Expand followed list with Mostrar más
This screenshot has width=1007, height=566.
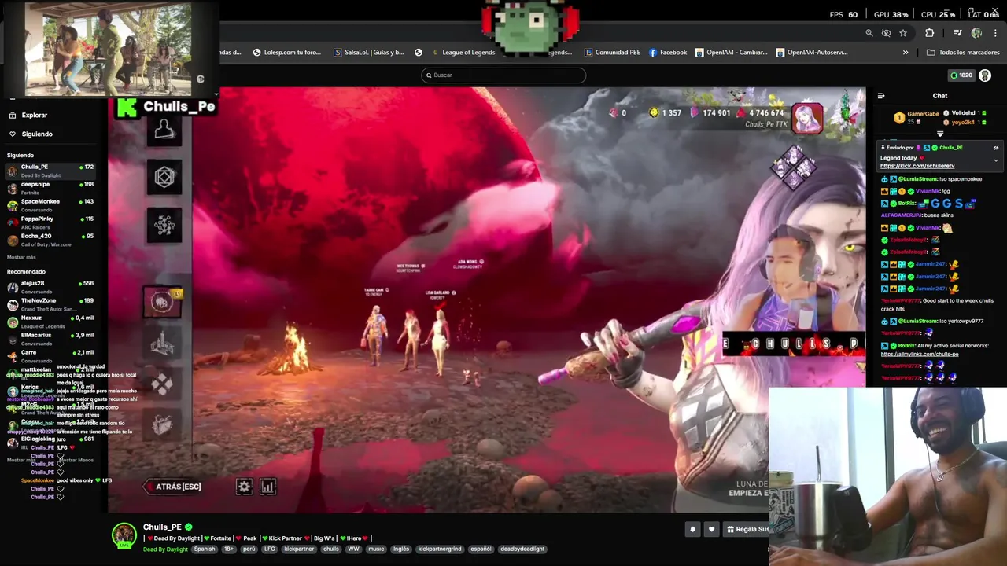click(21, 257)
